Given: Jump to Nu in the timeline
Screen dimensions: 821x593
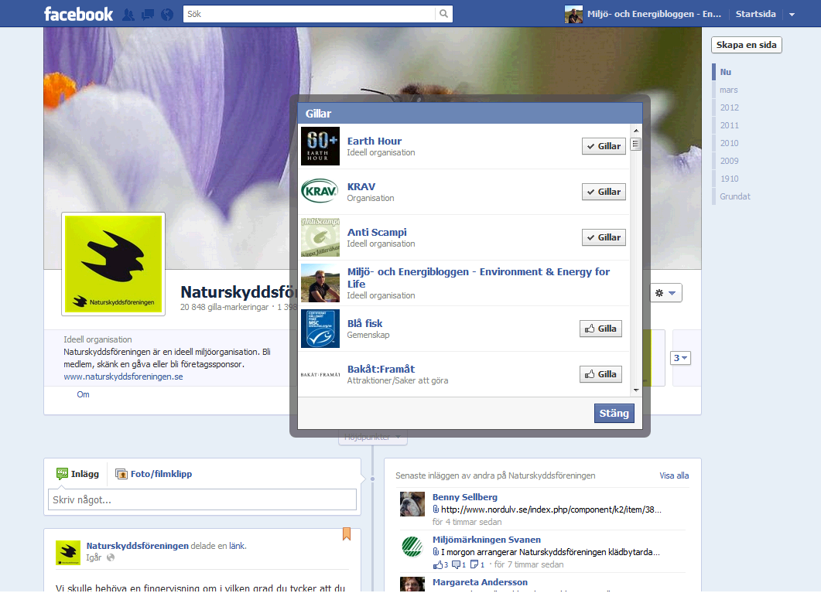Looking at the screenshot, I should click(x=725, y=72).
